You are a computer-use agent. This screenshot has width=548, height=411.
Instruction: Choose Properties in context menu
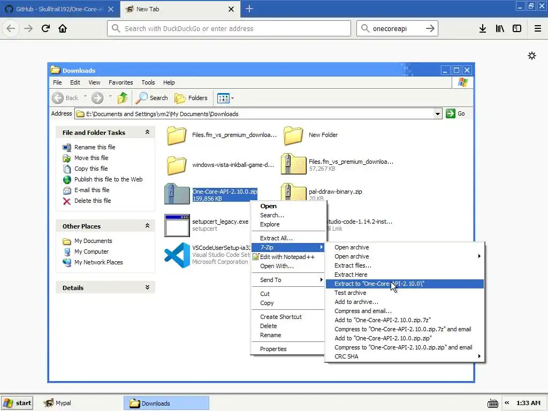click(x=287, y=349)
